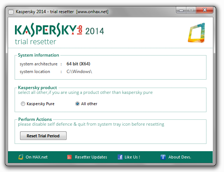Viewport: 224px width, 172px height.
Task: Click the '64 bit (X64)' value
Action: [x=79, y=64]
